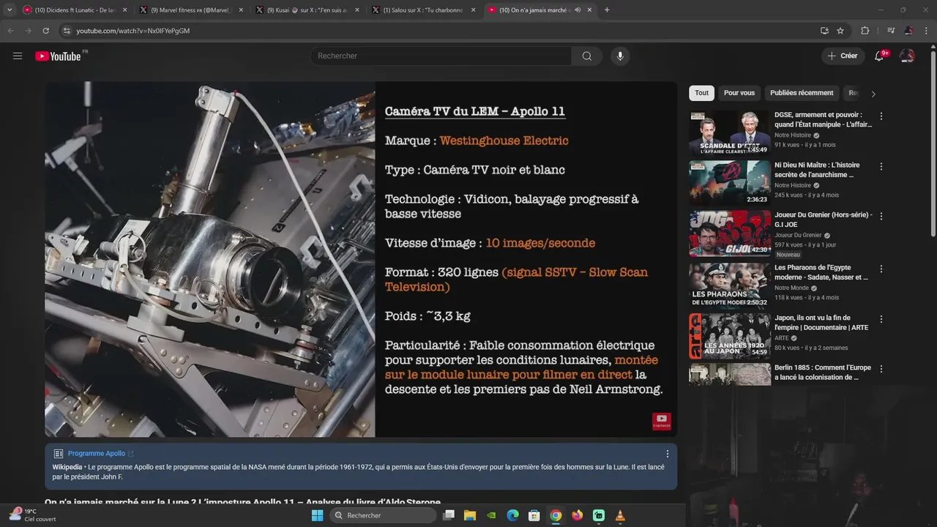Open the media controls icon in browser toolbar
The image size is (937, 527).
pyautogui.click(x=891, y=31)
